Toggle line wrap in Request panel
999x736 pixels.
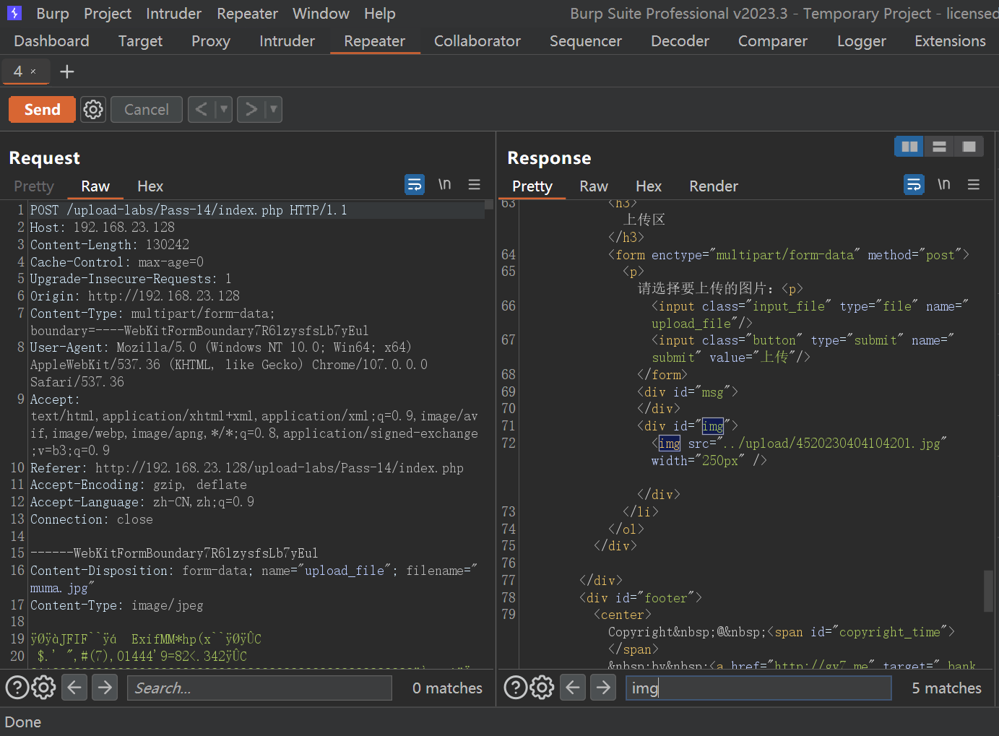pos(415,185)
